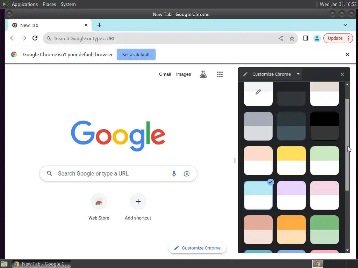Choose the lavender theme swatch

point(291,195)
